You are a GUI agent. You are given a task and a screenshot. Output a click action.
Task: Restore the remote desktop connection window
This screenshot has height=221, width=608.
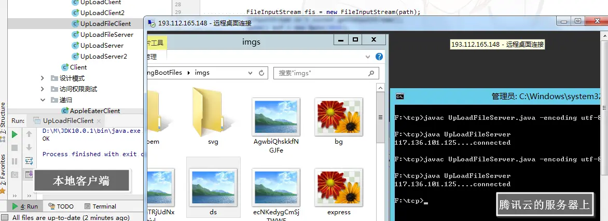click(577, 21)
